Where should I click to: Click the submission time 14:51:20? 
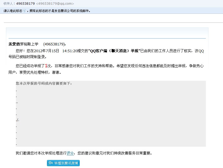pyautogui.click(x=70, y=51)
